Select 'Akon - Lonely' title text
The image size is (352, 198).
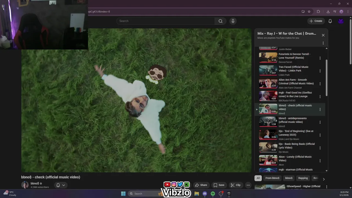click(295, 159)
